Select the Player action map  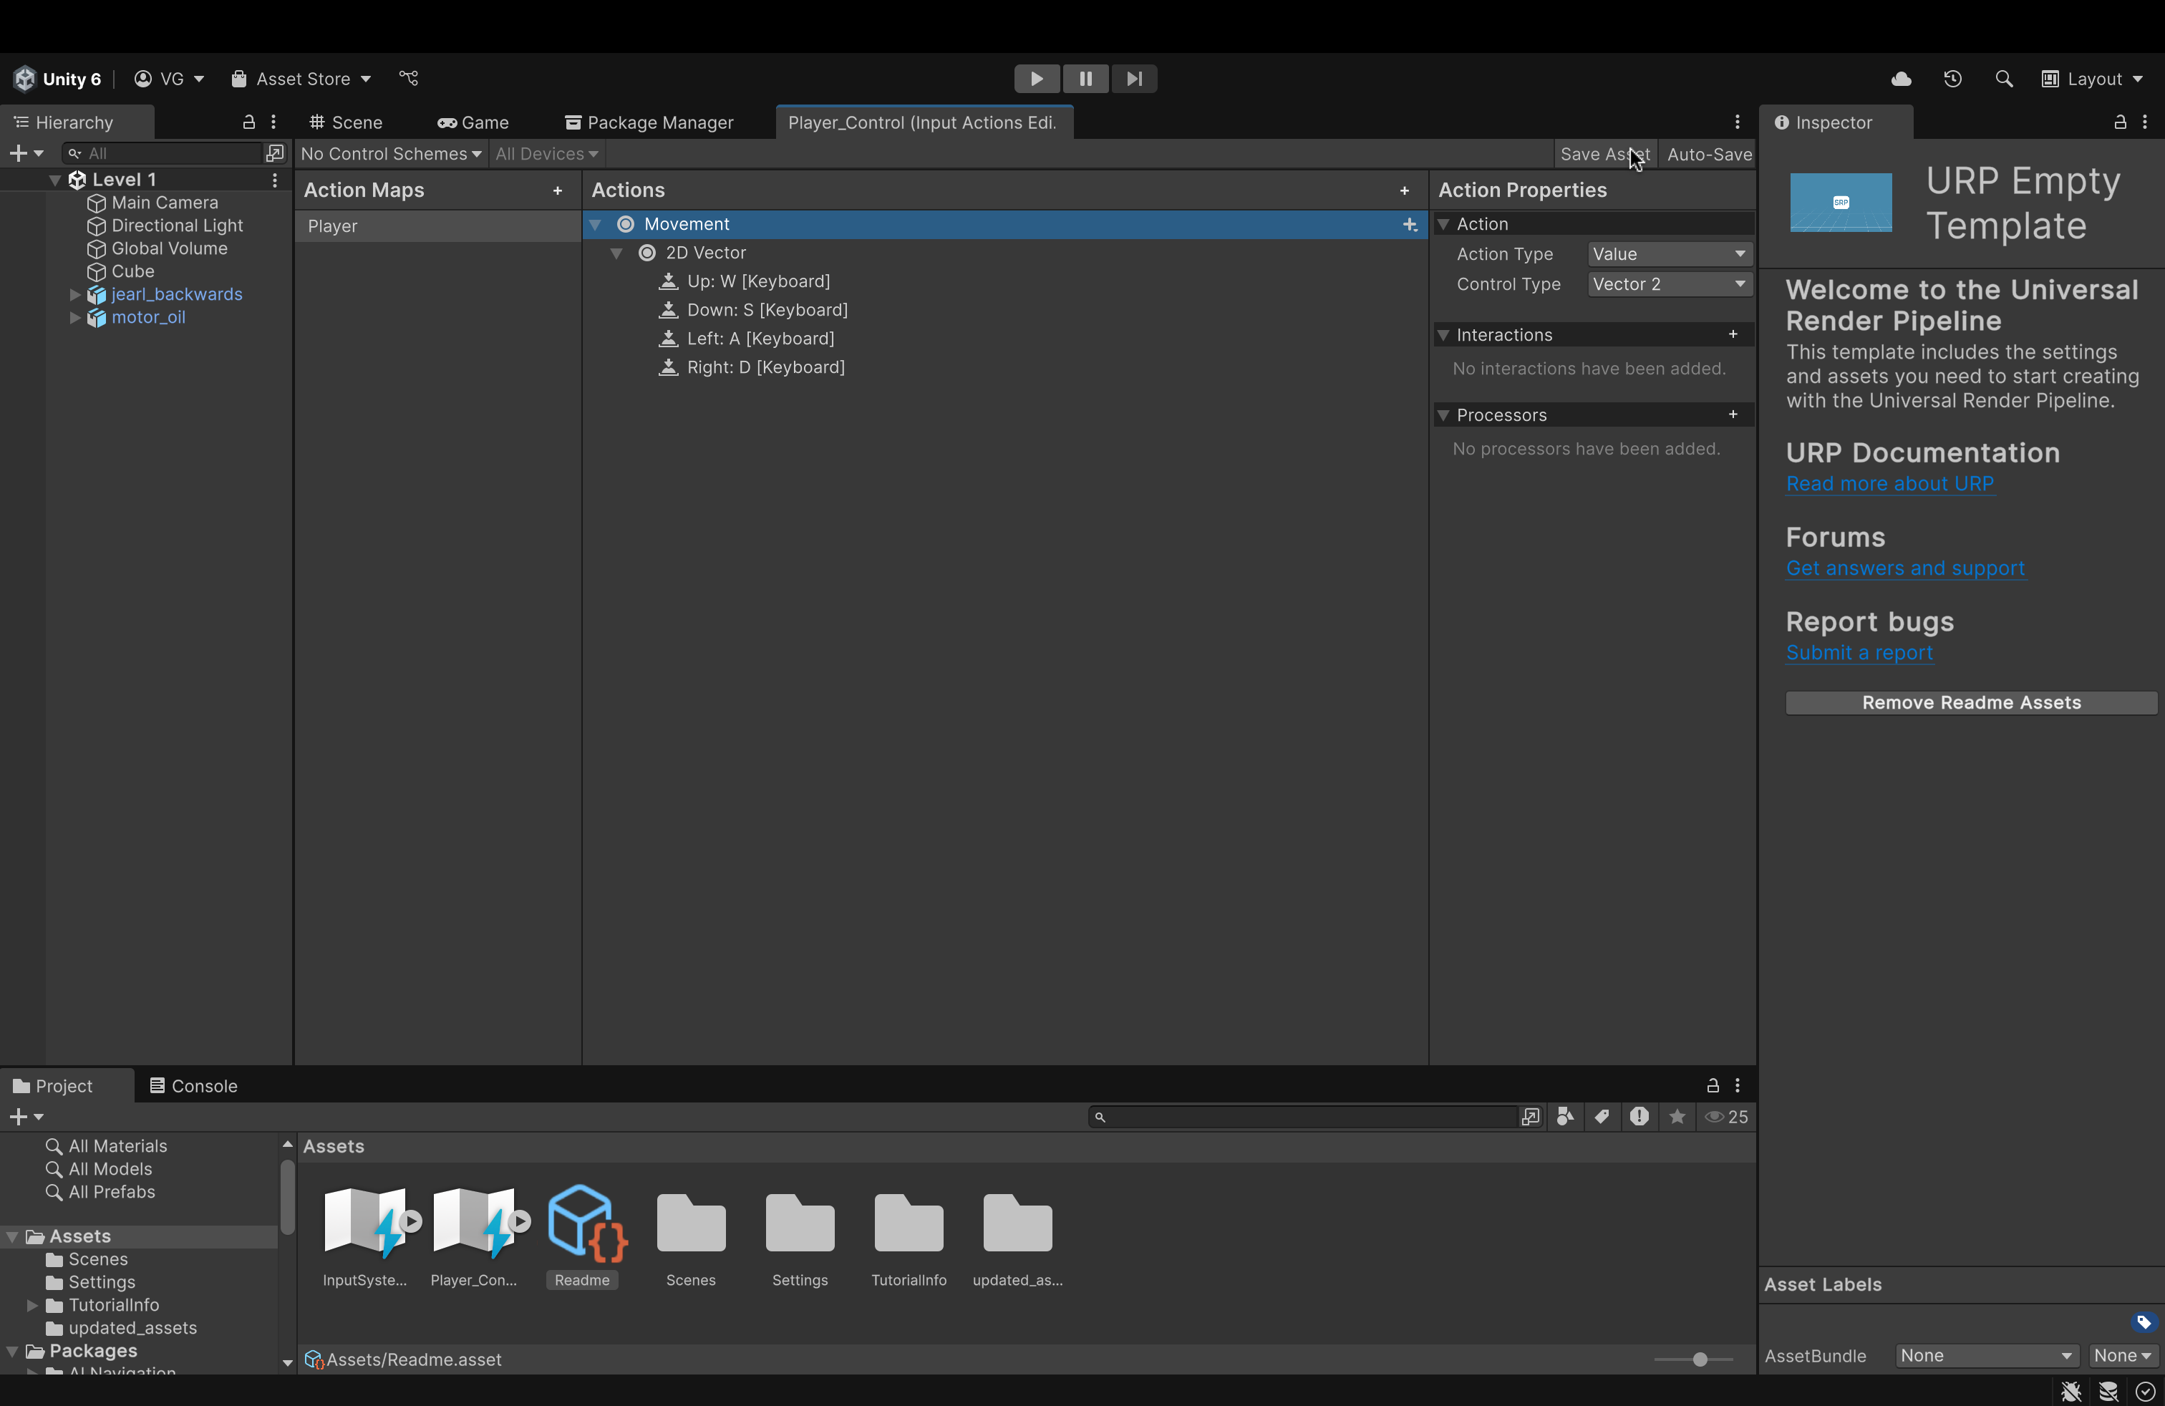click(437, 226)
